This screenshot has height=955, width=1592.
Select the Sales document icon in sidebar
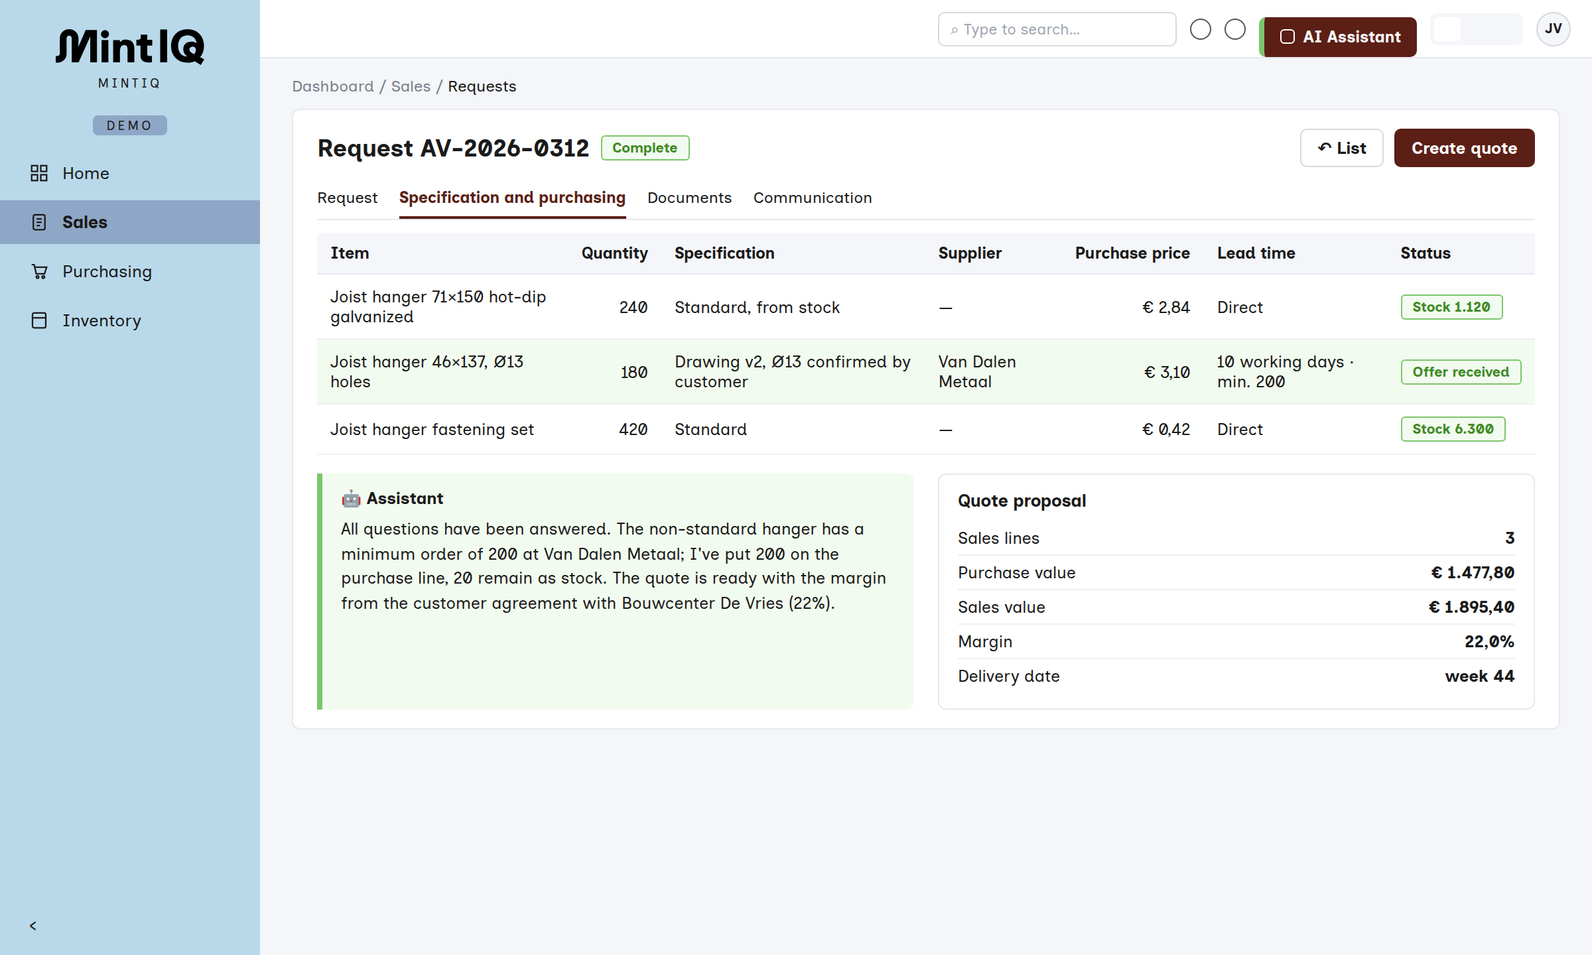(39, 222)
